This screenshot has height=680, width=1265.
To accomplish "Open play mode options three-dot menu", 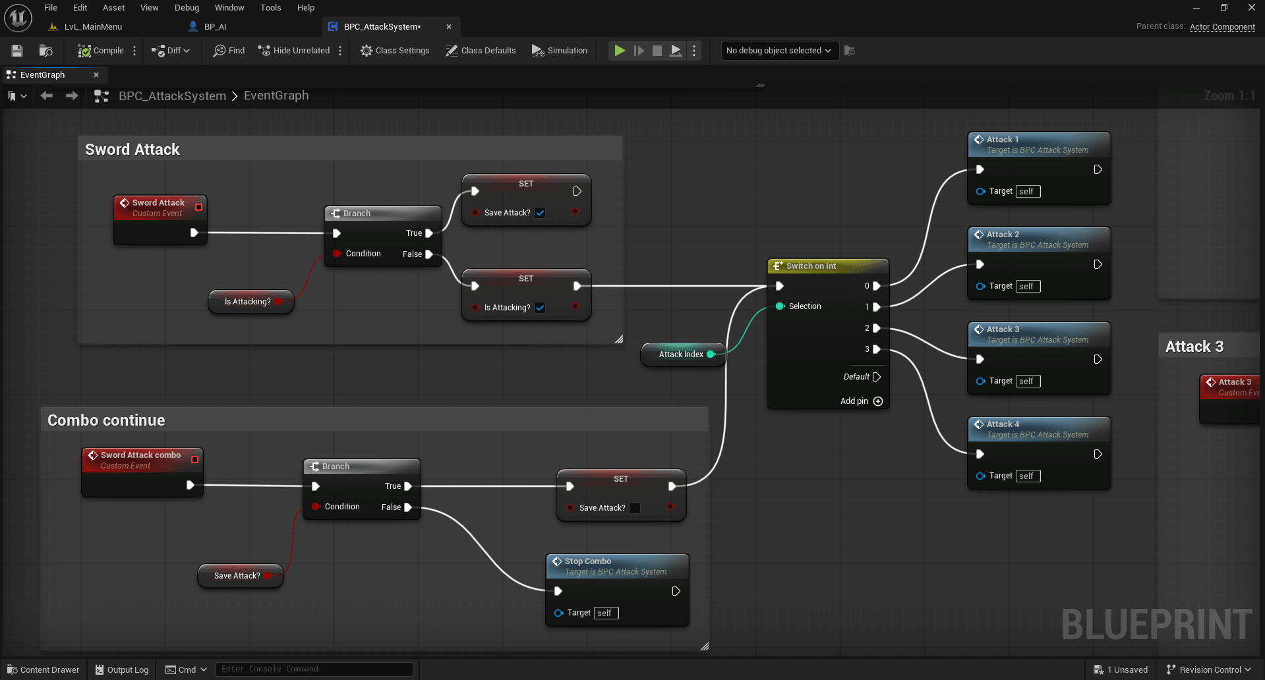I will click(x=694, y=51).
